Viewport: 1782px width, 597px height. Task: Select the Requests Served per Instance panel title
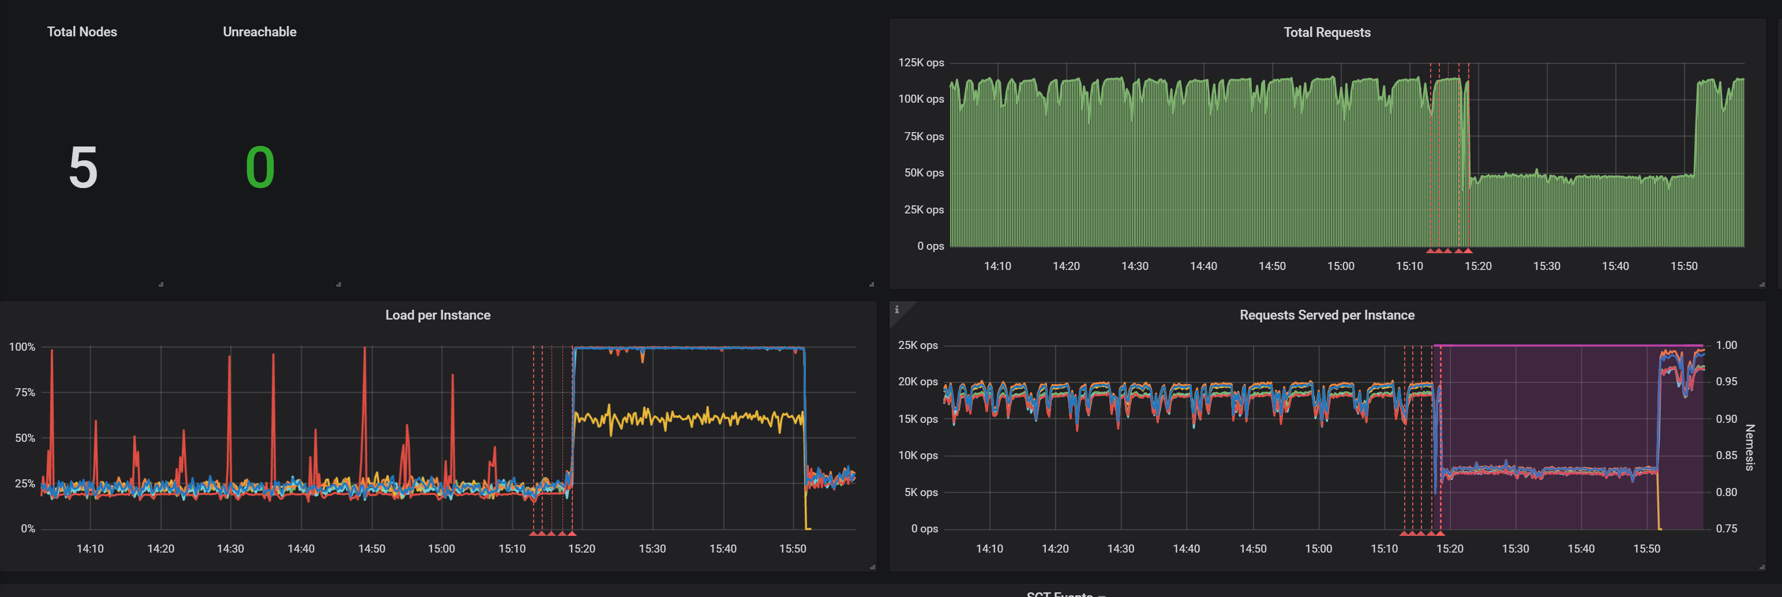tap(1327, 315)
